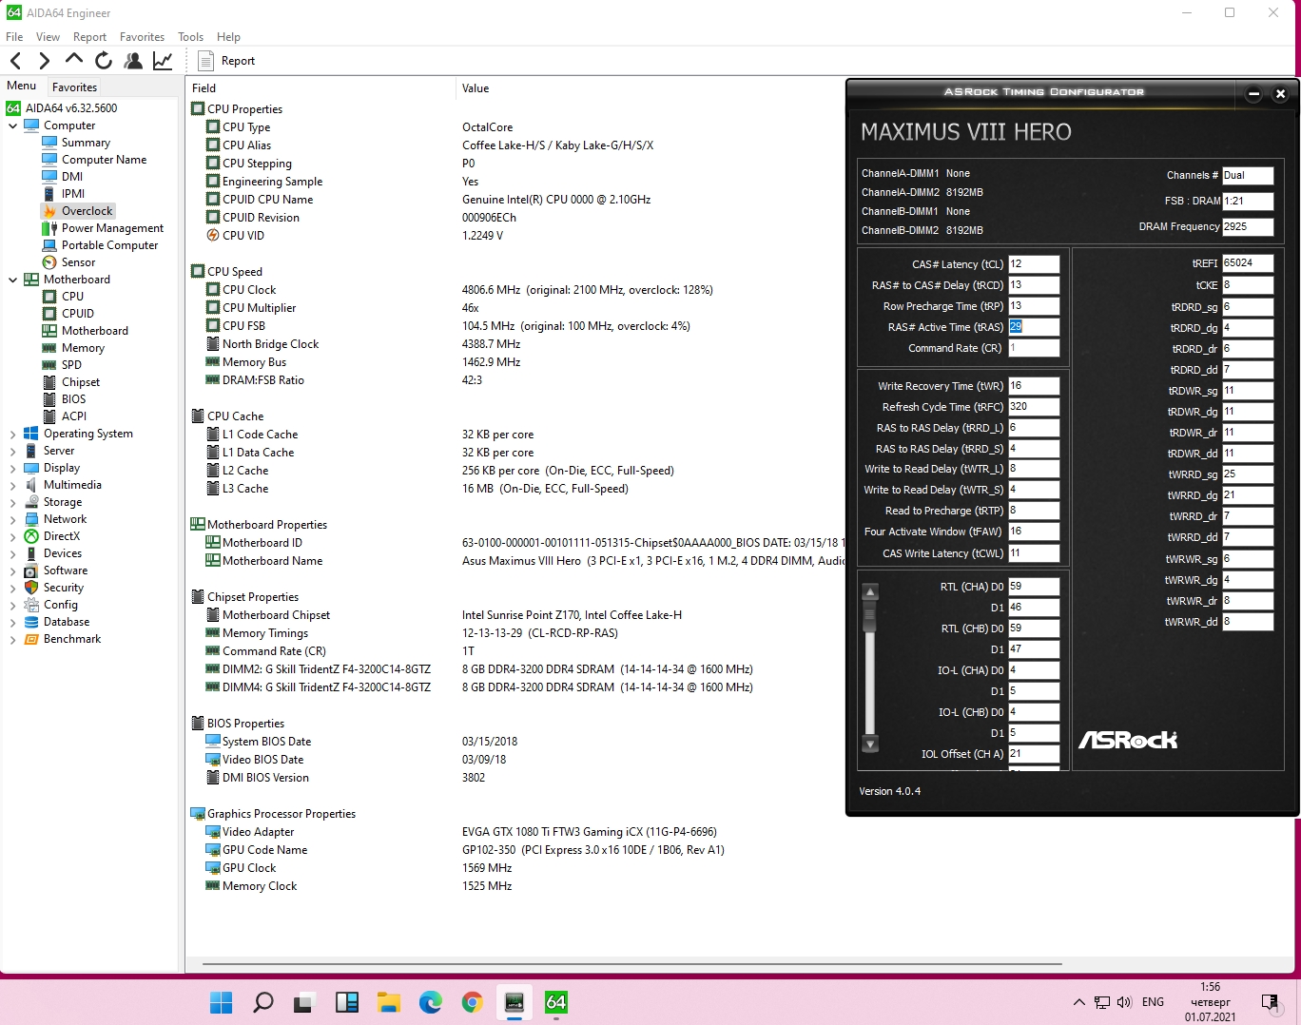Screen dimensions: 1301x1025
Task: Open Power Management in the tree
Action: coord(112,228)
